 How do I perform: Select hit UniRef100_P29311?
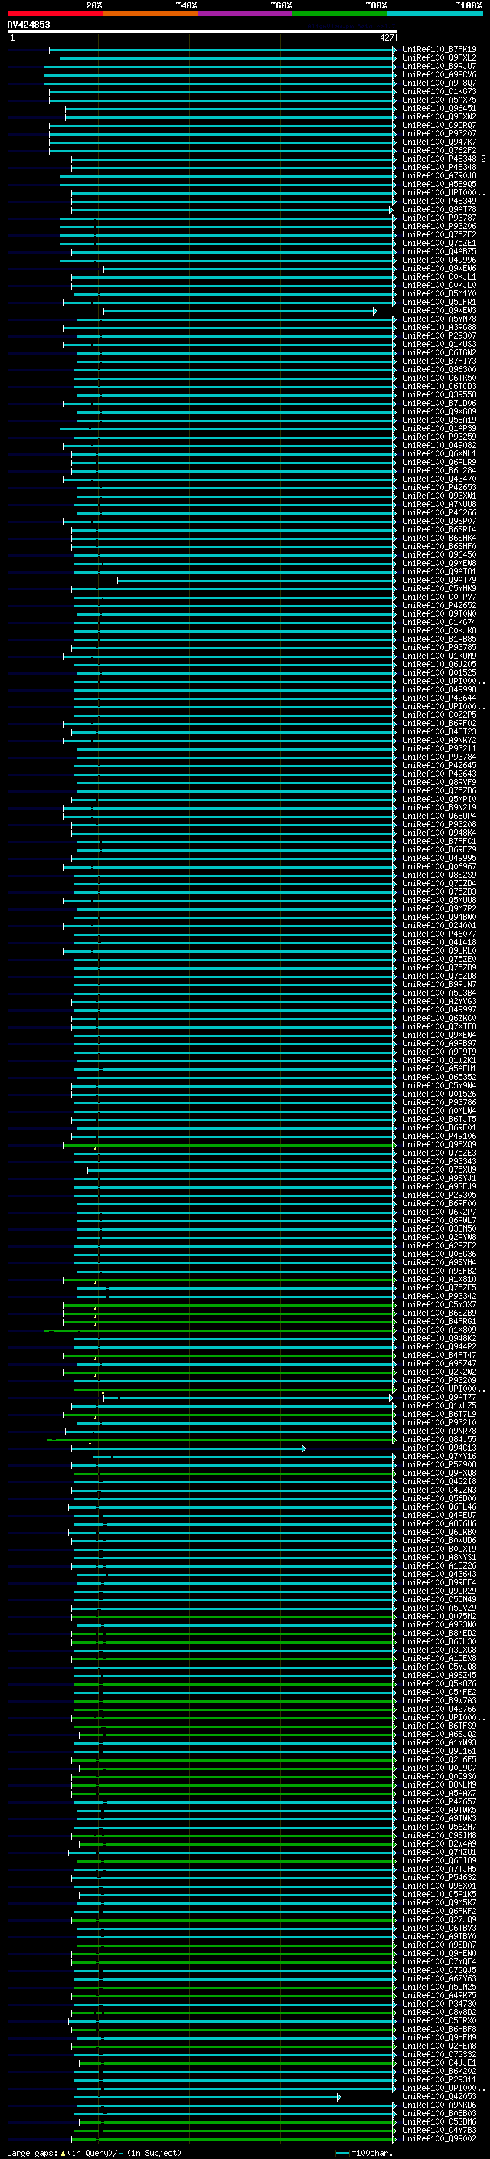[x=439, y=2080]
